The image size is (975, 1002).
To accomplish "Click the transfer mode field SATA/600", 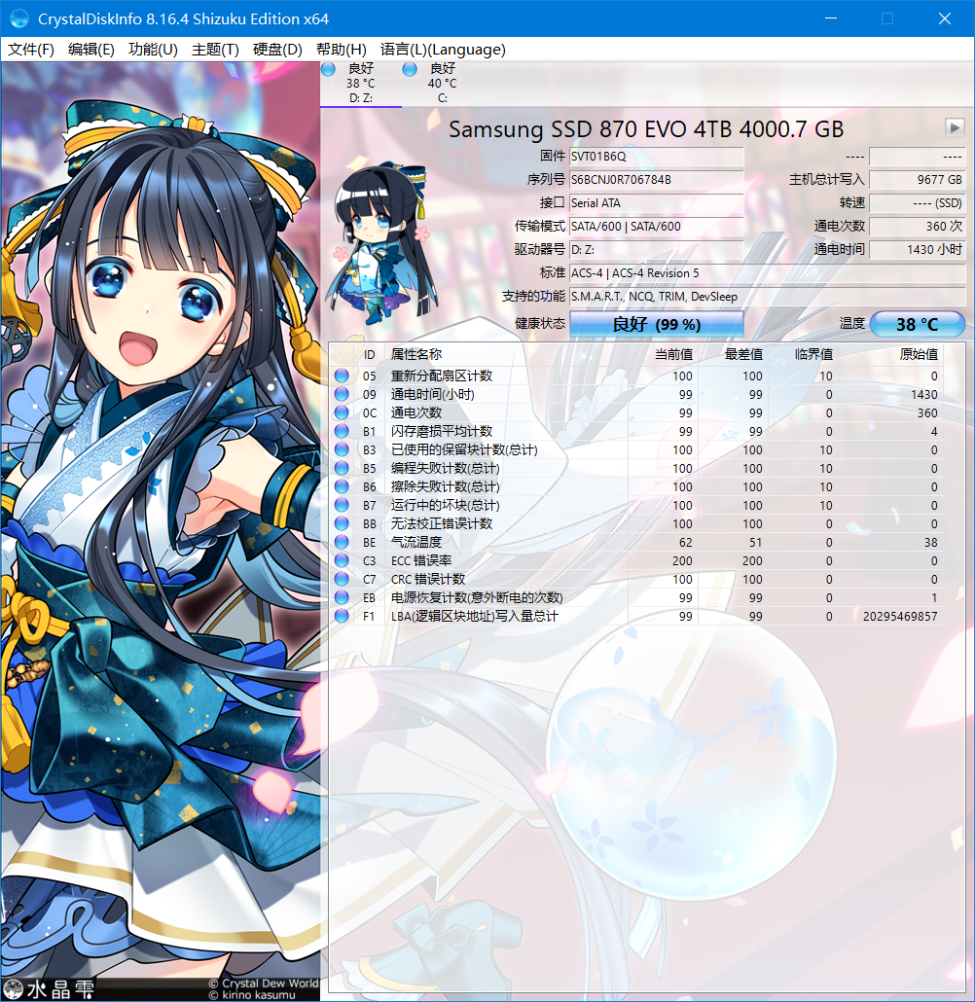I will click(x=657, y=227).
